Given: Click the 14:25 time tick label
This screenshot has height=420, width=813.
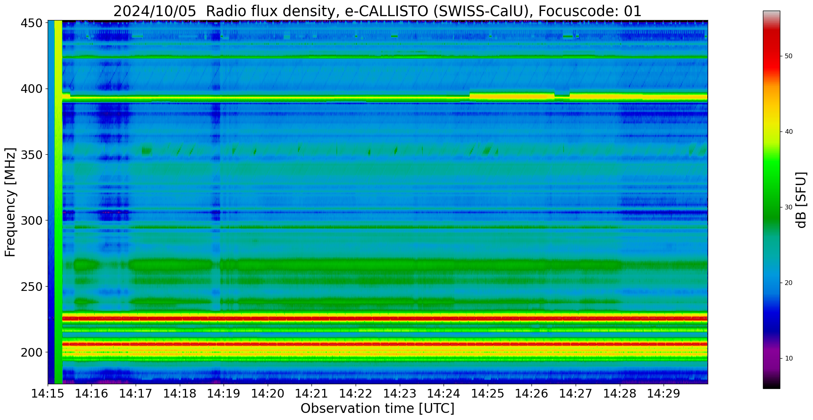Looking at the screenshot, I should [x=488, y=393].
